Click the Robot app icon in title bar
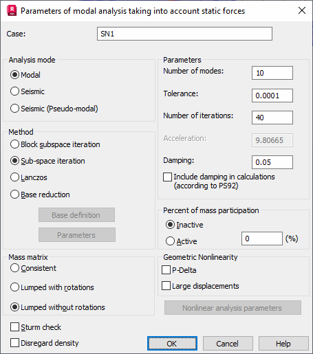This screenshot has width=313, height=354. [x=12, y=11]
